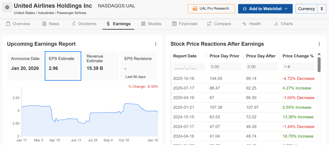Screen dimensions: 329x145
Task: Click the Compare tab arrows icon
Action: [209, 24]
